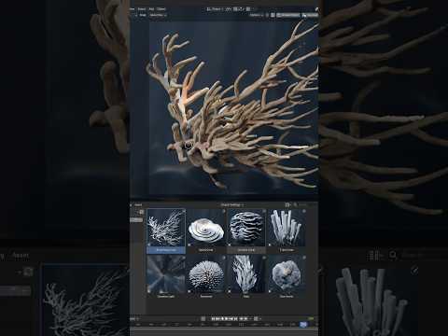Open the Select menu in viewport header
This screenshot has height=336, width=448.
click(142, 9)
